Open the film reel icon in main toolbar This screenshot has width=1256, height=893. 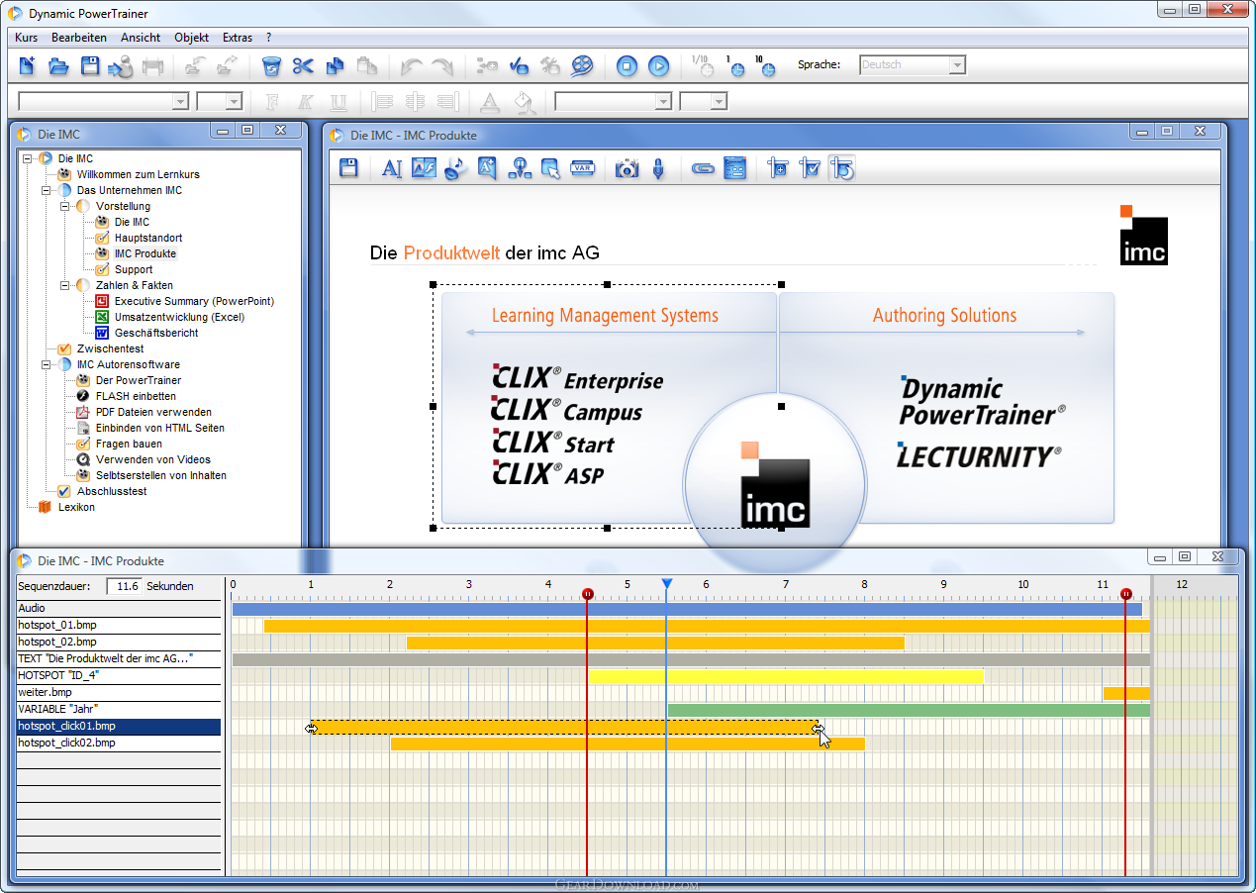(582, 66)
